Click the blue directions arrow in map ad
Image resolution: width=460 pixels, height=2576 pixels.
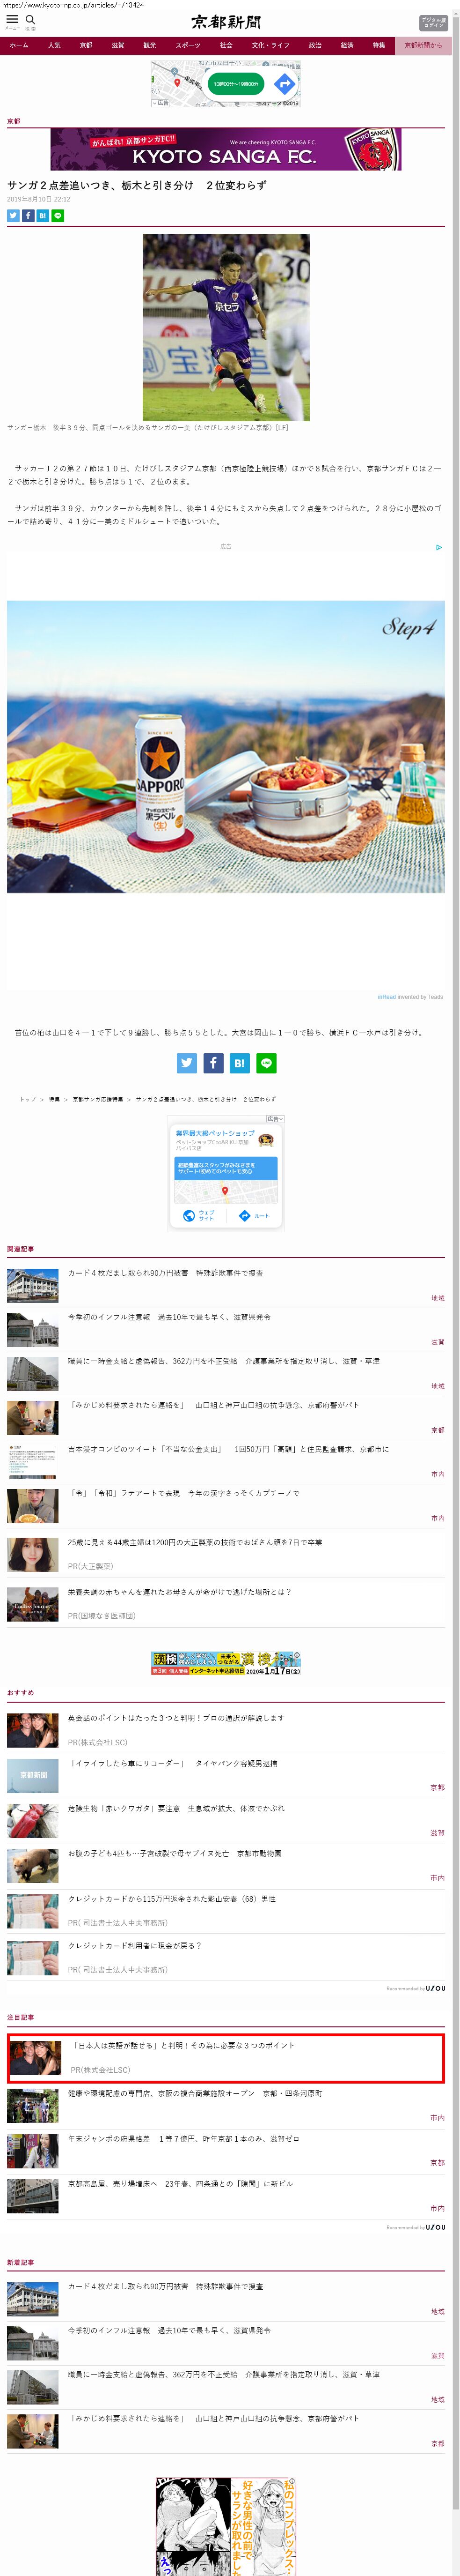(284, 84)
